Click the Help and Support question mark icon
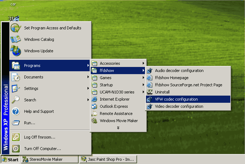 point(16,111)
